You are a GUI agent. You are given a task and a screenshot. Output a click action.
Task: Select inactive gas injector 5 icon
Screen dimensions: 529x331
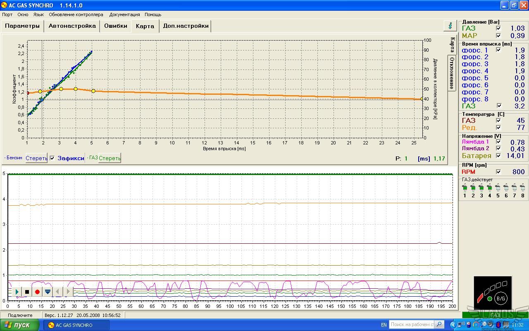click(498, 187)
